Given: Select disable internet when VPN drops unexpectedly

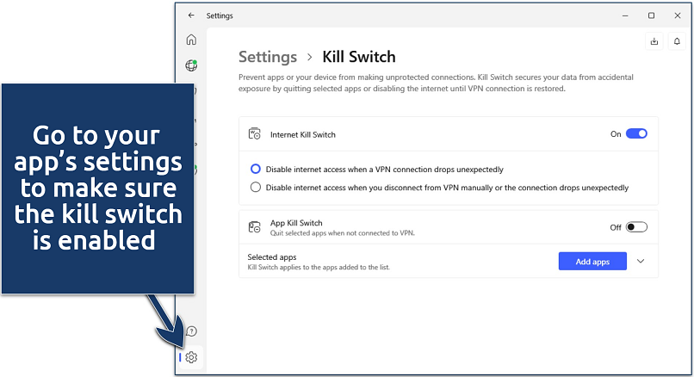Looking at the screenshot, I should click(256, 169).
